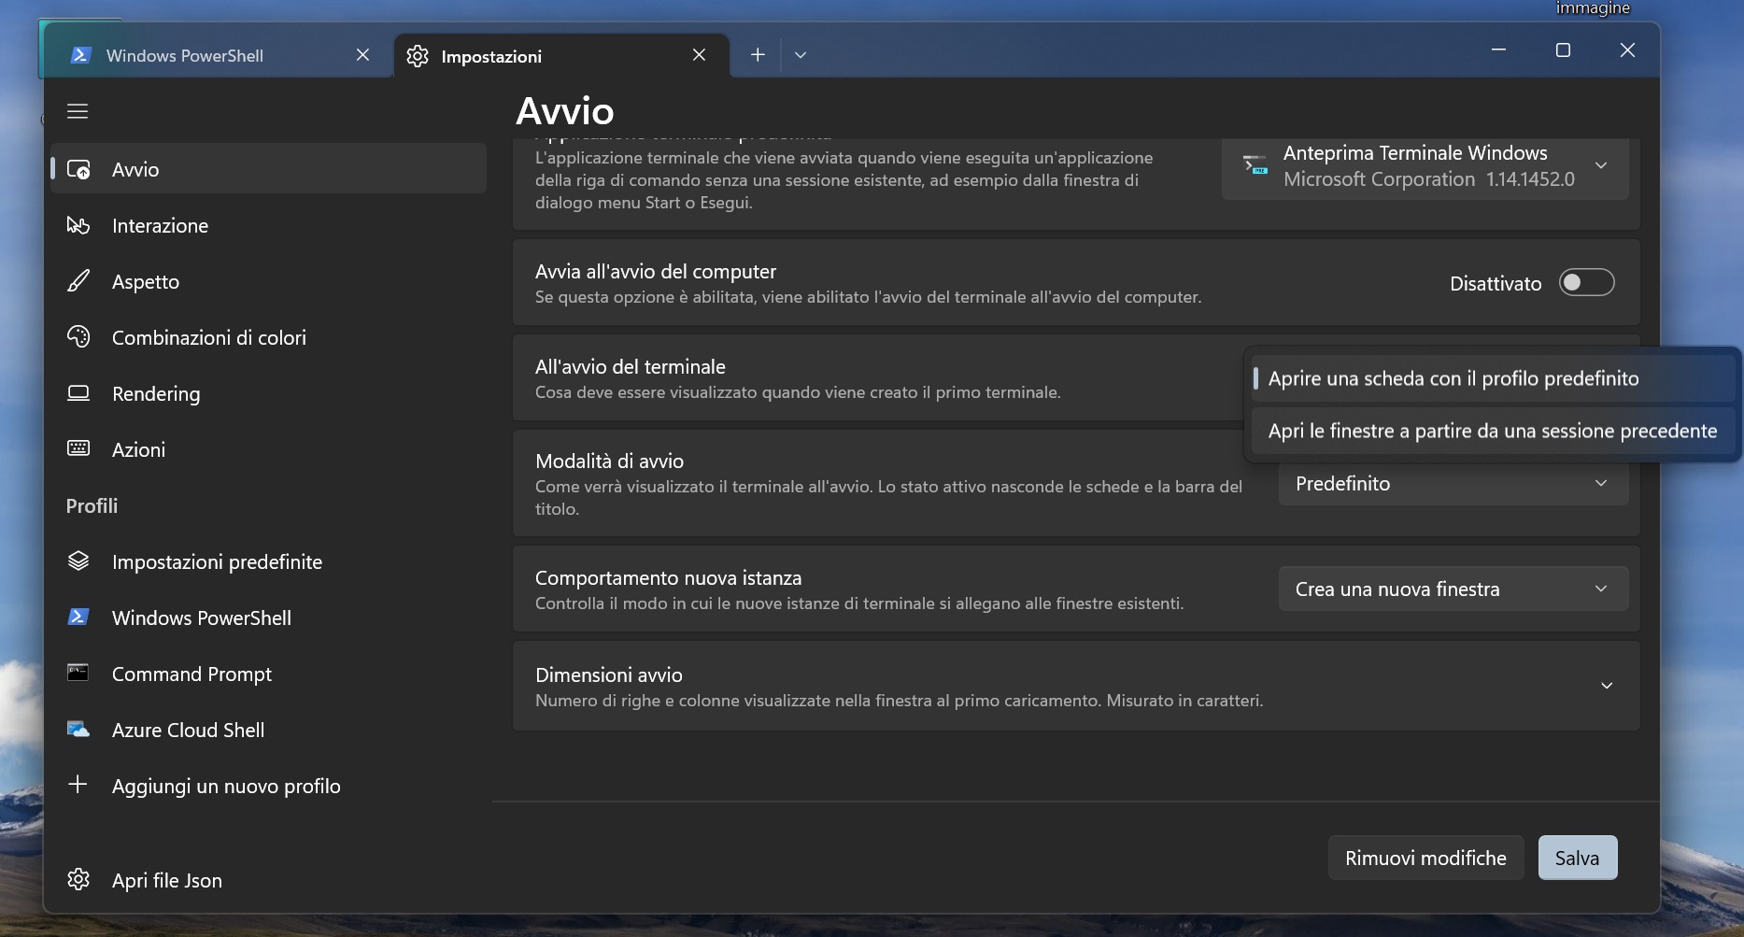Select Aprire una scheda con il profilo predefinito
This screenshot has width=1744, height=937.
click(1493, 378)
